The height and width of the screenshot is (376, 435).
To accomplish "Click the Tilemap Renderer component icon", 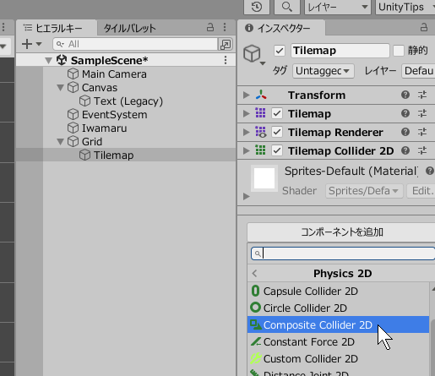I will tap(261, 132).
